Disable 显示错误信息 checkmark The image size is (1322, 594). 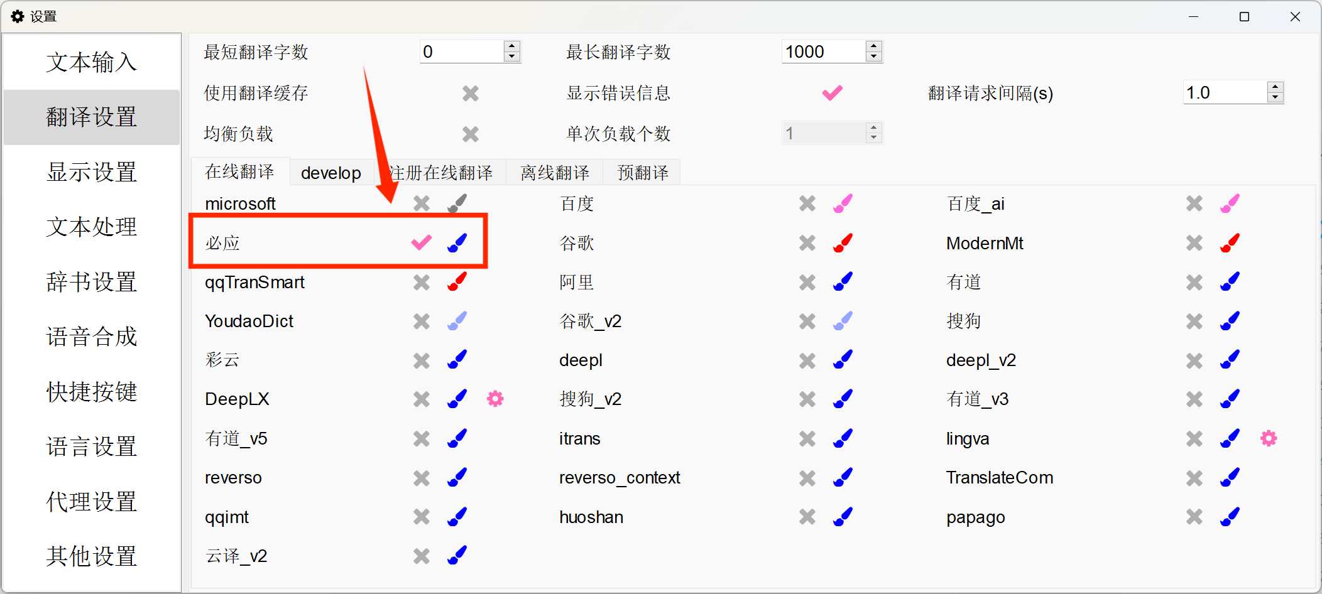(x=833, y=94)
